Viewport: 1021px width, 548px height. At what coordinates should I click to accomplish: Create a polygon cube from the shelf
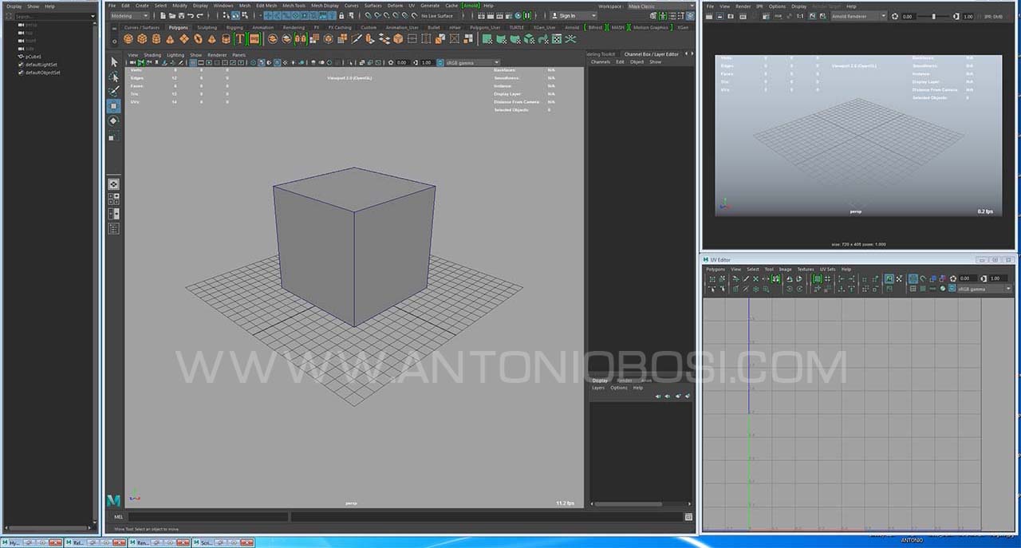(x=142, y=38)
